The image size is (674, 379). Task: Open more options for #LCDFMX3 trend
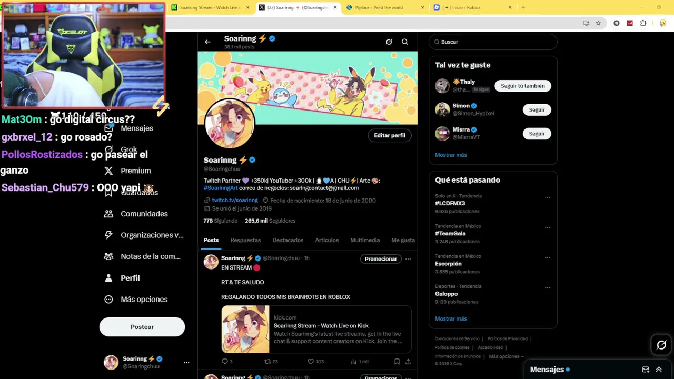(548, 197)
